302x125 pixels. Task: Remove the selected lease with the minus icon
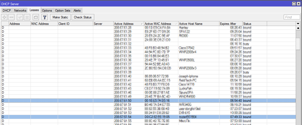[x=11, y=17]
